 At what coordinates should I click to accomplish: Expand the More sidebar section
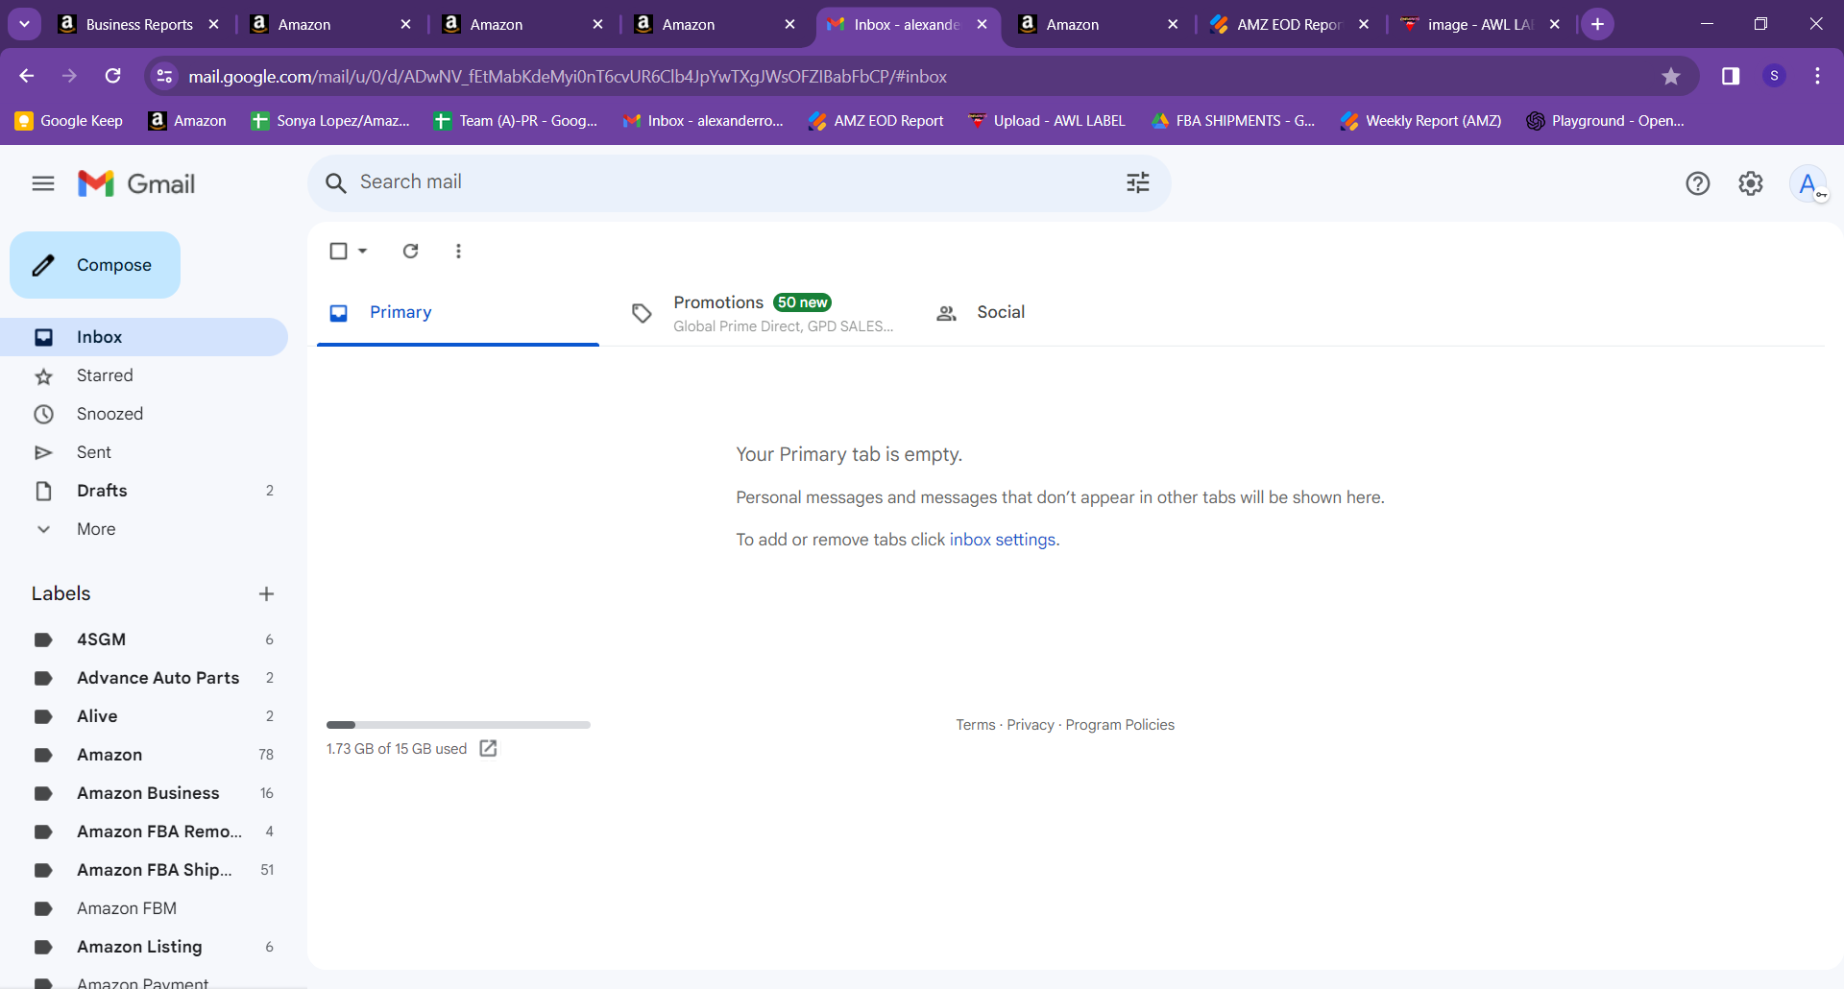tap(96, 529)
